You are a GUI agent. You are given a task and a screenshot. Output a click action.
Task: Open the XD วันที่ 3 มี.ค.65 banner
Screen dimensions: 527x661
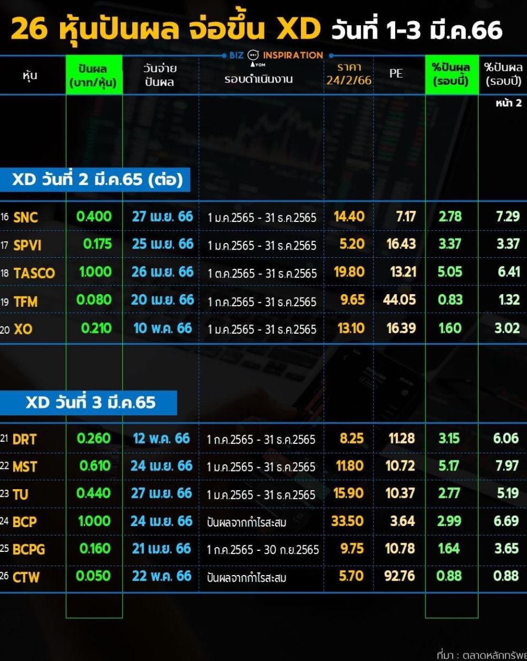(90, 403)
